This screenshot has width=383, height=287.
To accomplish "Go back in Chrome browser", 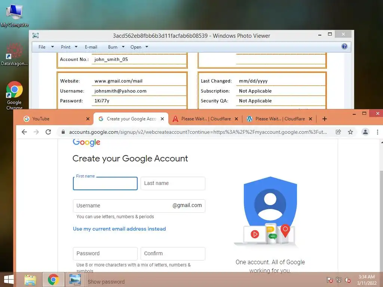I will [x=24, y=132].
